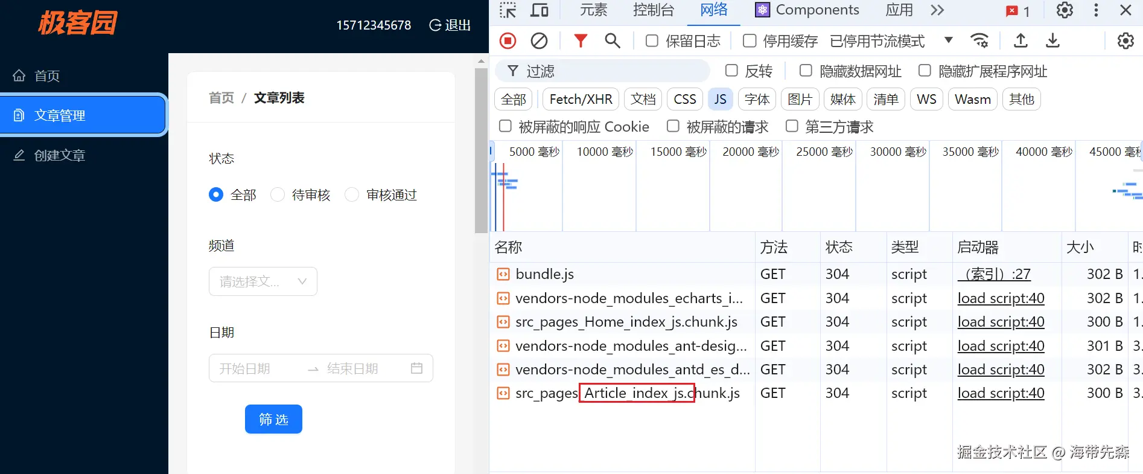This screenshot has height=474, width=1143.
Task: Select 待审核 status radio
Action: coord(278,194)
